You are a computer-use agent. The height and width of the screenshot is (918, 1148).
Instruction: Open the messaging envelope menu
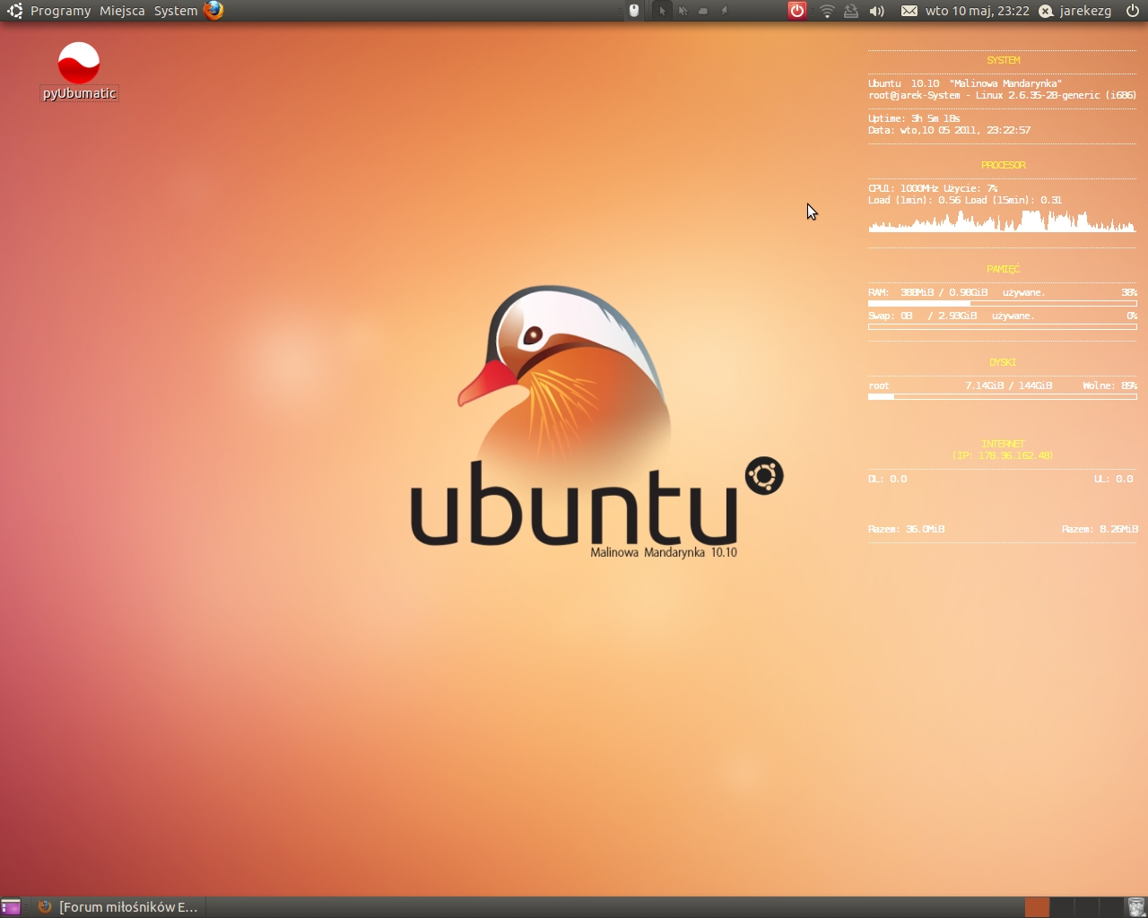point(909,11)
